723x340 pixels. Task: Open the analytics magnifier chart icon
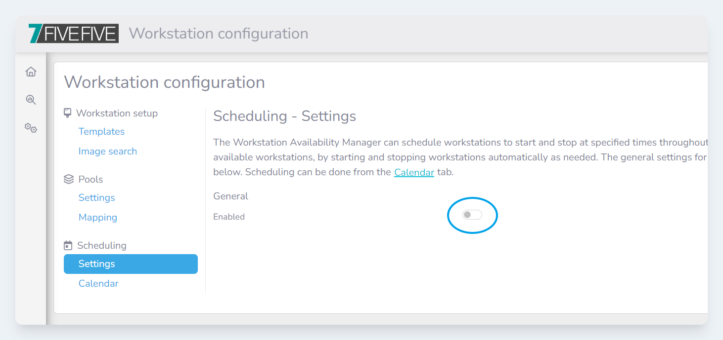click(x=31, y=100)
